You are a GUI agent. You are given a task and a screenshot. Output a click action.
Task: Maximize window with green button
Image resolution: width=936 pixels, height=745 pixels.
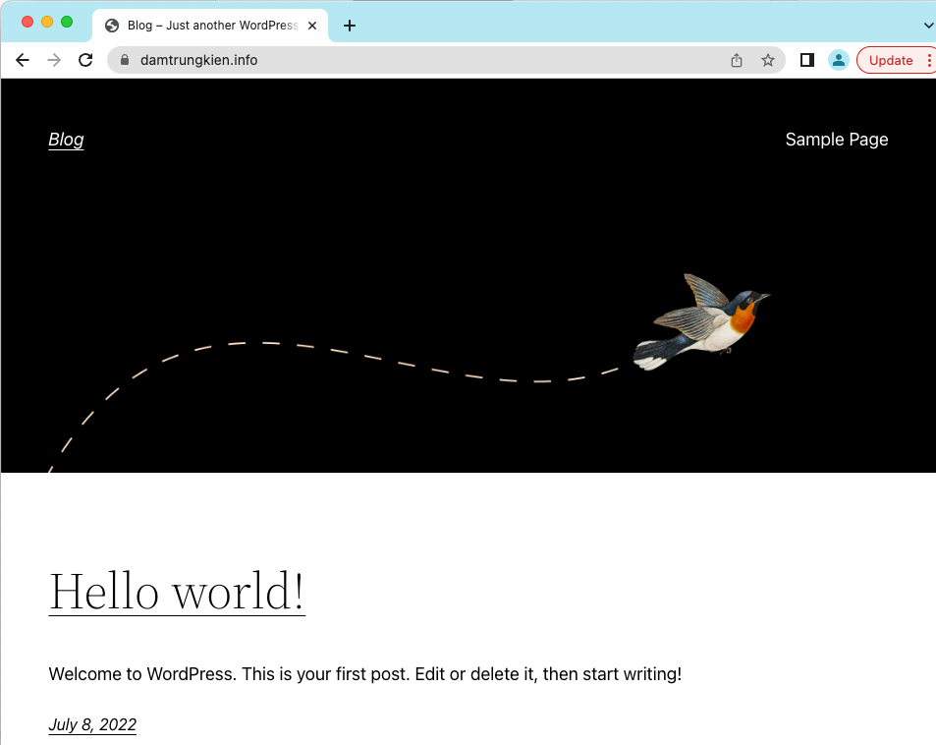click(x=67, y=22)
